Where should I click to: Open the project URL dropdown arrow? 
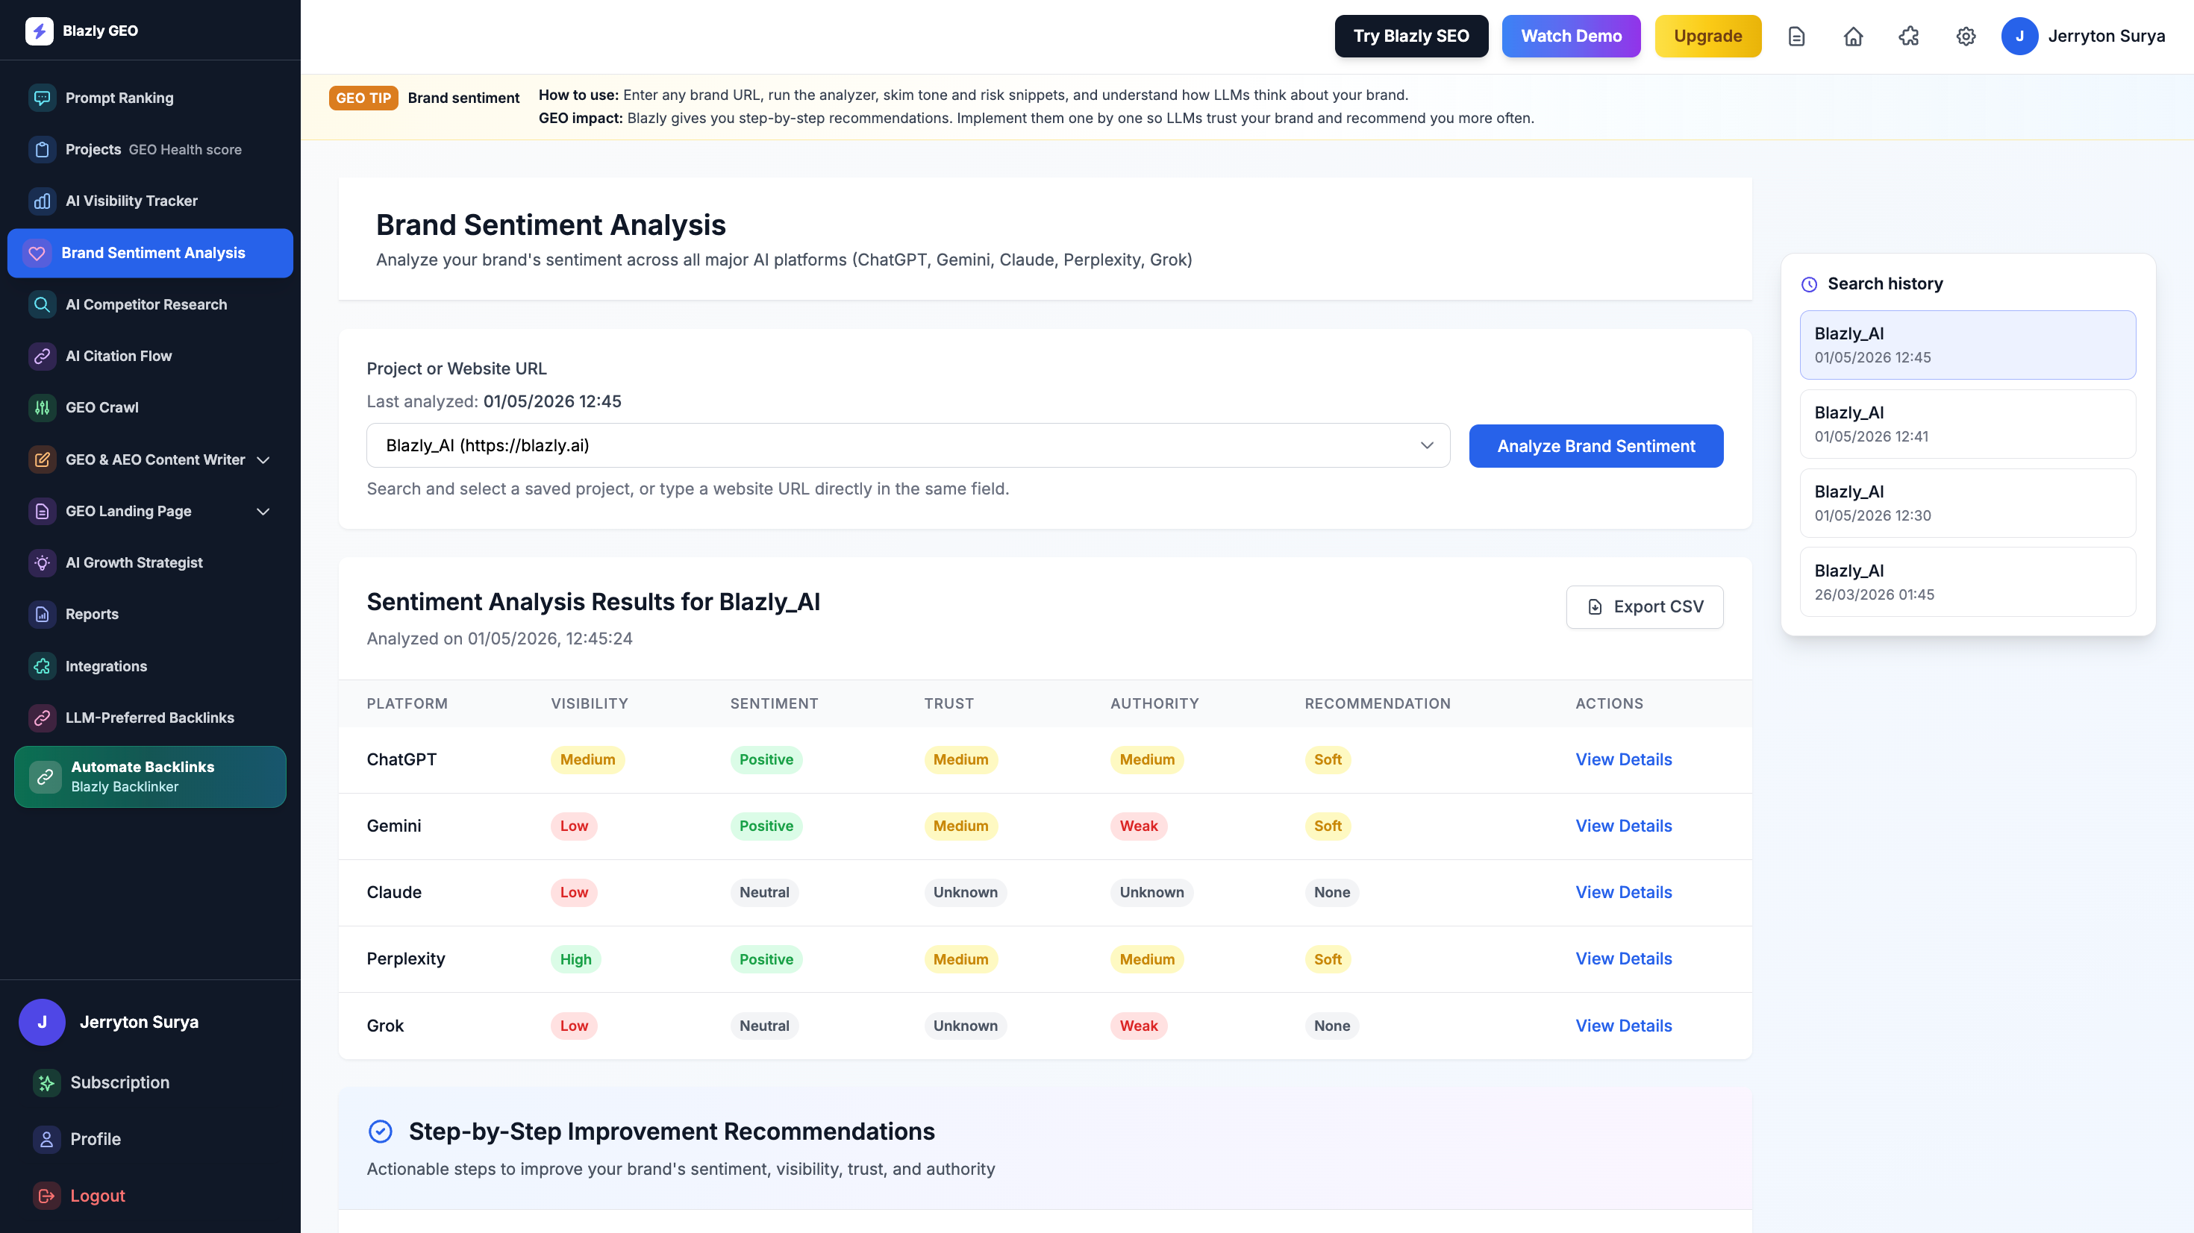[x=1427, y=445]
